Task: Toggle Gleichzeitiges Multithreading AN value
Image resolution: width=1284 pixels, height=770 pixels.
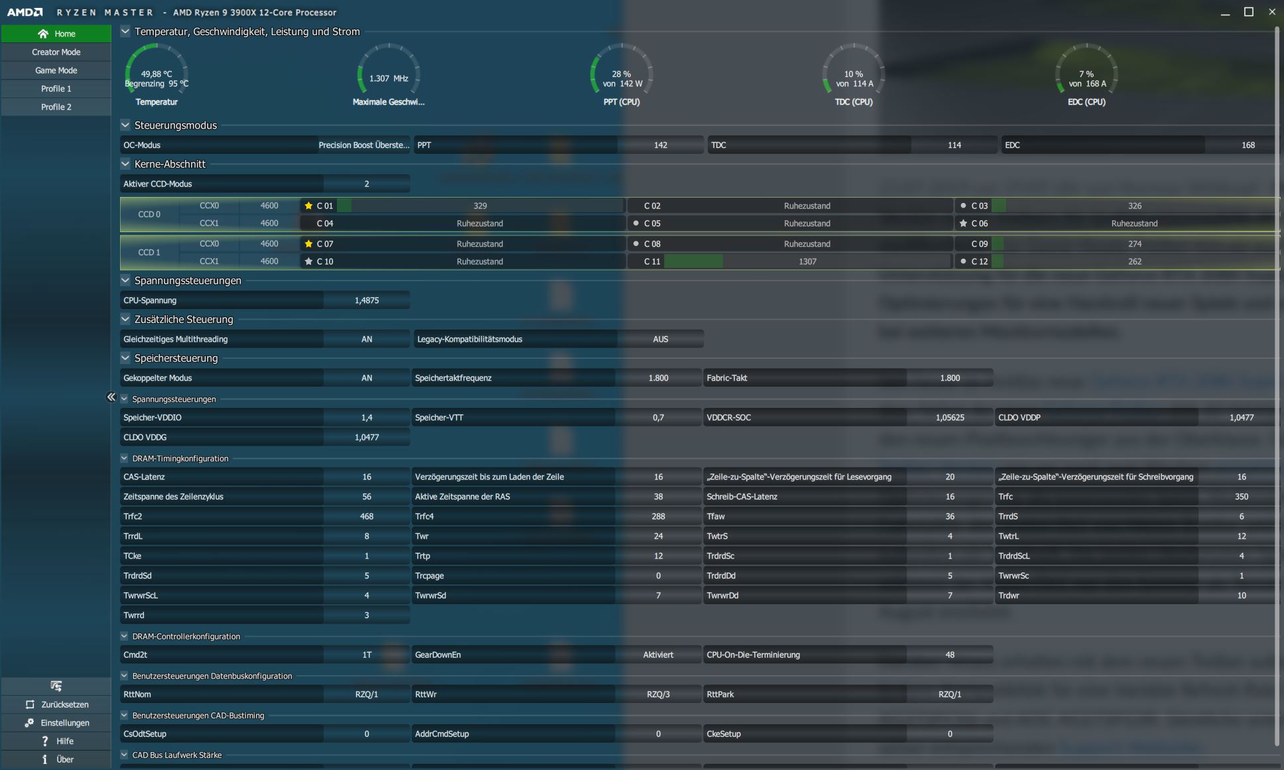Action: coord(366,339)
